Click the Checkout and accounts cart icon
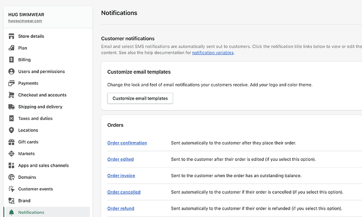The width and height of the screenshot is (362, 217). click(12, 95)
